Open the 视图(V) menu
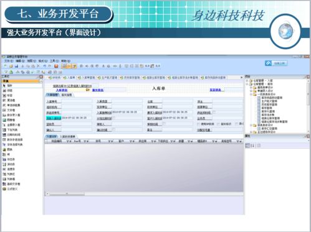 click(x=32, y=61)
